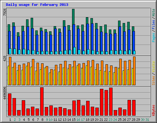Click the yellow Sites bar for day 5
This screenshot has height=123, width=157.
(27, 76)
